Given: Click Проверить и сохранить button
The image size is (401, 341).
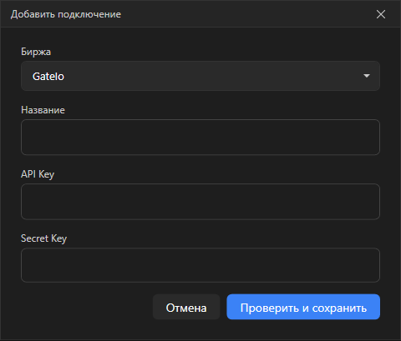Looking at the screenshot, I should point(303,307).
